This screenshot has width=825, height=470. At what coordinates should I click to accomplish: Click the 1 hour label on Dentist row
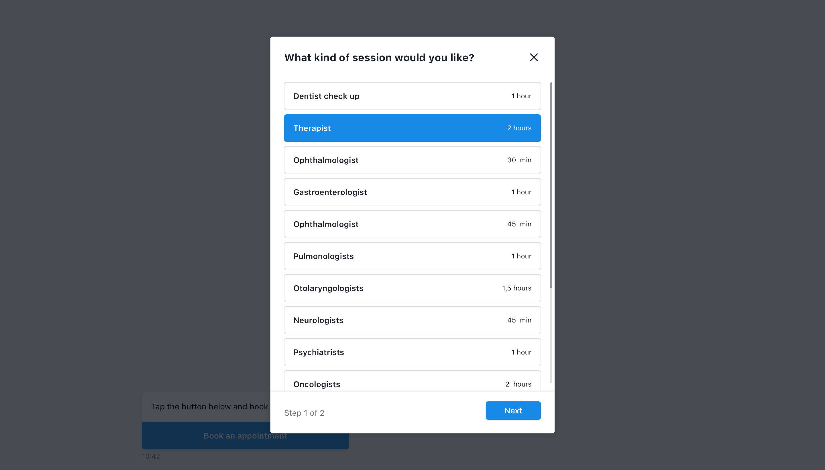(521, 96)
